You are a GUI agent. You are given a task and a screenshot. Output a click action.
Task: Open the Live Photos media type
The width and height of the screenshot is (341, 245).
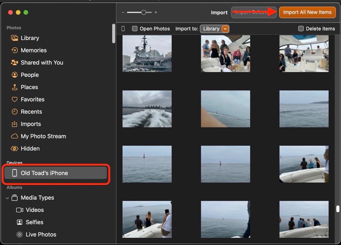(x=41, y=235)
